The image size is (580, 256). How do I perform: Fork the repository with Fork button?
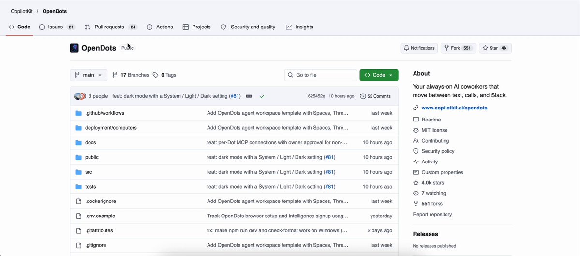click(x=458, y=48)
